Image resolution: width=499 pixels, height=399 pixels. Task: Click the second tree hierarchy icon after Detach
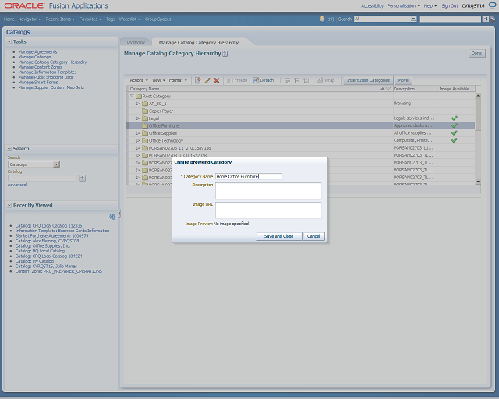[296, 80]
